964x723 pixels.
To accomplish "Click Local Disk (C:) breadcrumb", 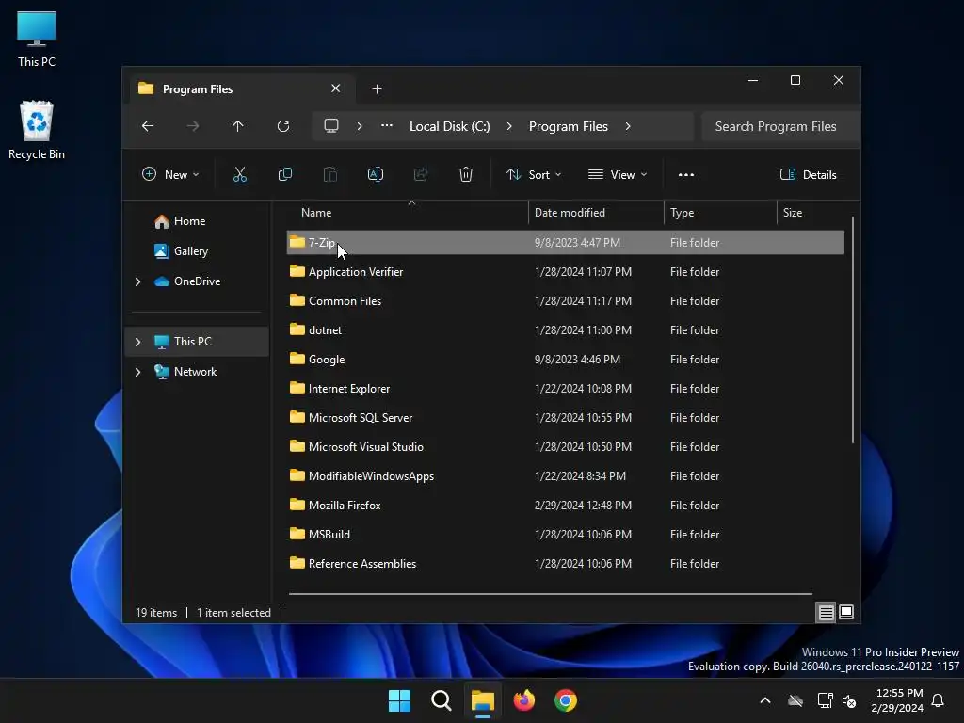I will pyautogui.click(x=449, y=126).
